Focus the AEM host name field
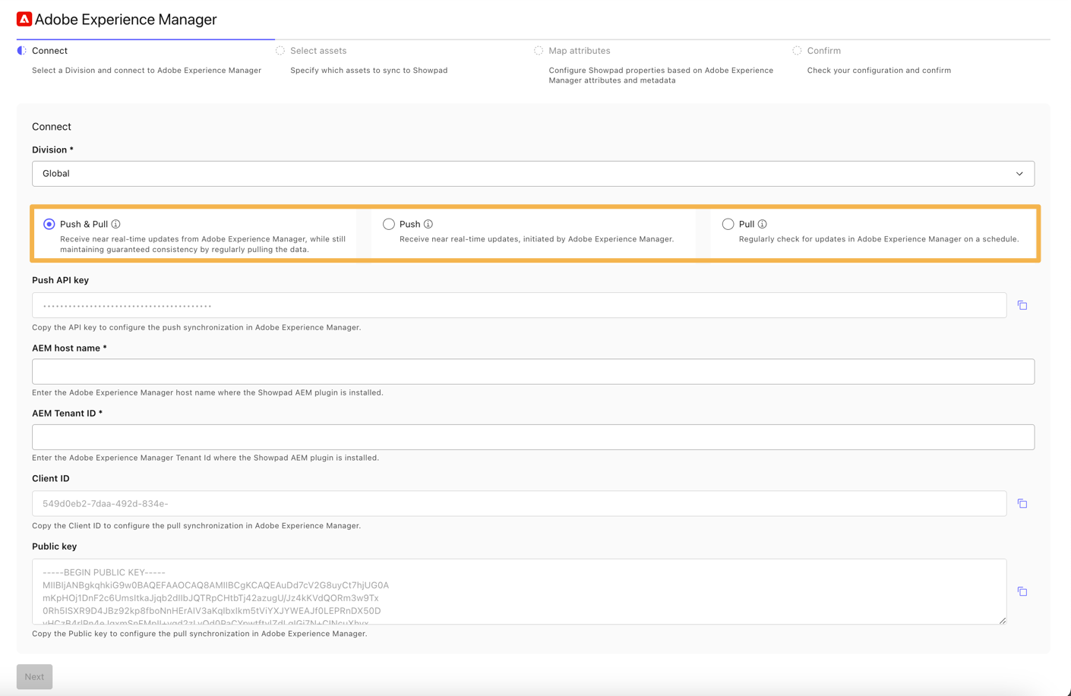The width and height of the screenshot is (1071, 696). [533, 372]
